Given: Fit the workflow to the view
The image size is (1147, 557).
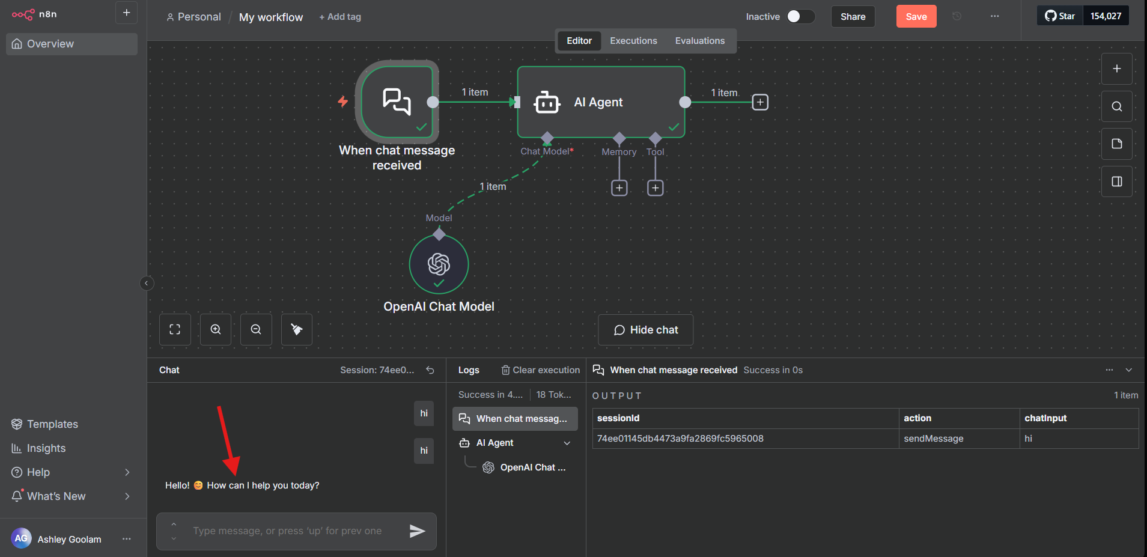Looking at the screenshot, I should [174, 329].
